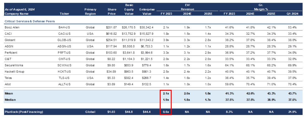
Task: Click Globant company name
Action: pos(10,40)
